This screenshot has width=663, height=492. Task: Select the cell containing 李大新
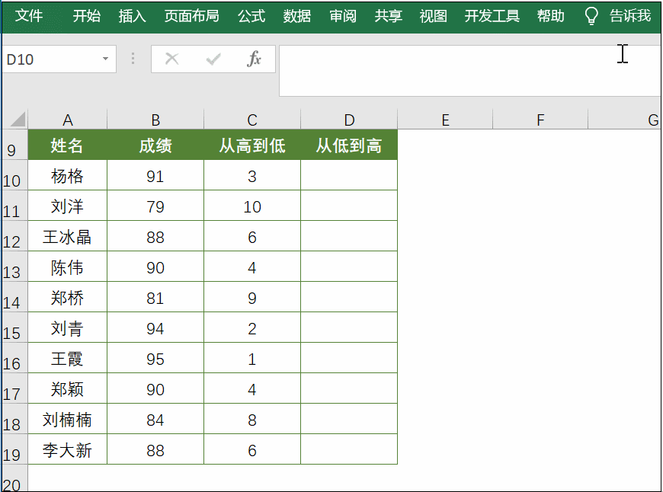coord(68,449)
